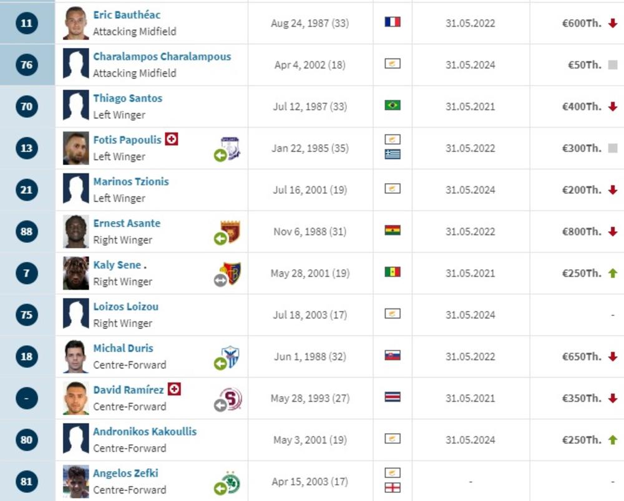
Task: Open Andronikos Kakoullis player profile link
Action: click(x=145, y=431)
